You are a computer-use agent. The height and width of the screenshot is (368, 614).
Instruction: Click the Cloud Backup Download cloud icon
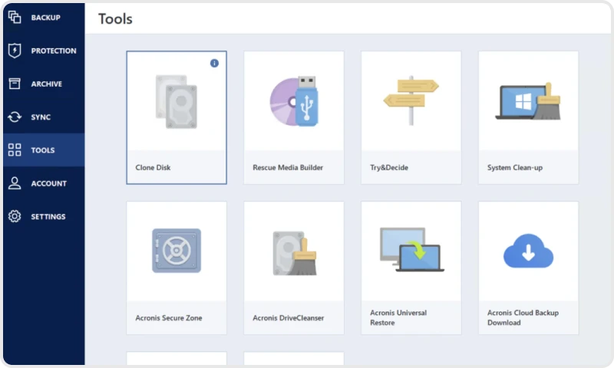(x=528, y=251)
